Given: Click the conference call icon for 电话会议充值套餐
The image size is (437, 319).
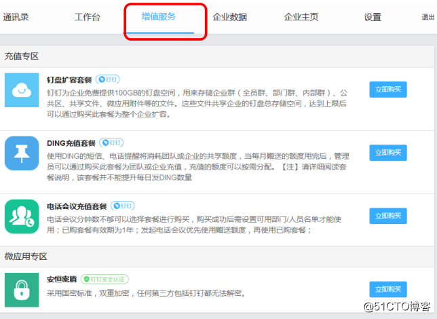Looking at the screenshot, I should coord(22,217).
